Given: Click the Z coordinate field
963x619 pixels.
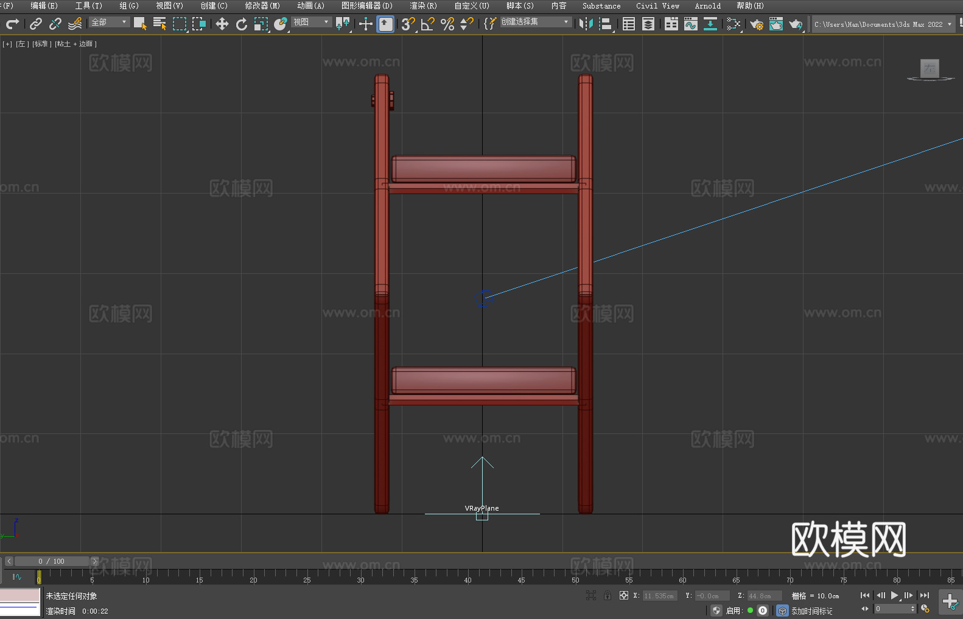Looking at the screenshot, I should click(x=764, y=596).
